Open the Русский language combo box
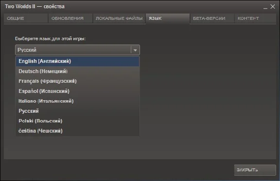The image size is (280, 181). 77,50
